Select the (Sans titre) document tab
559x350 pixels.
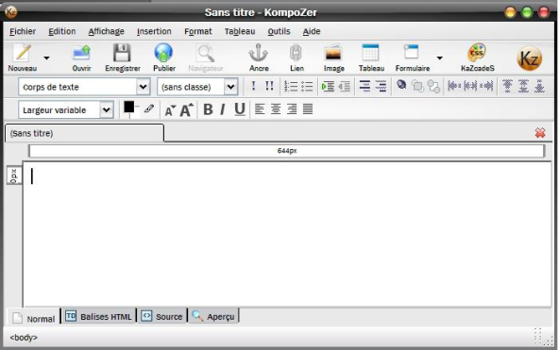coord(84,133)
